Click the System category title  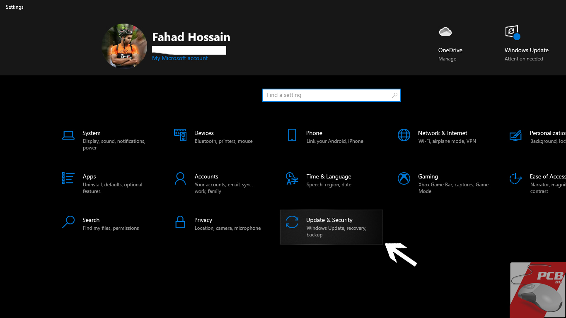pyautogui.click(x=92, y=133)
